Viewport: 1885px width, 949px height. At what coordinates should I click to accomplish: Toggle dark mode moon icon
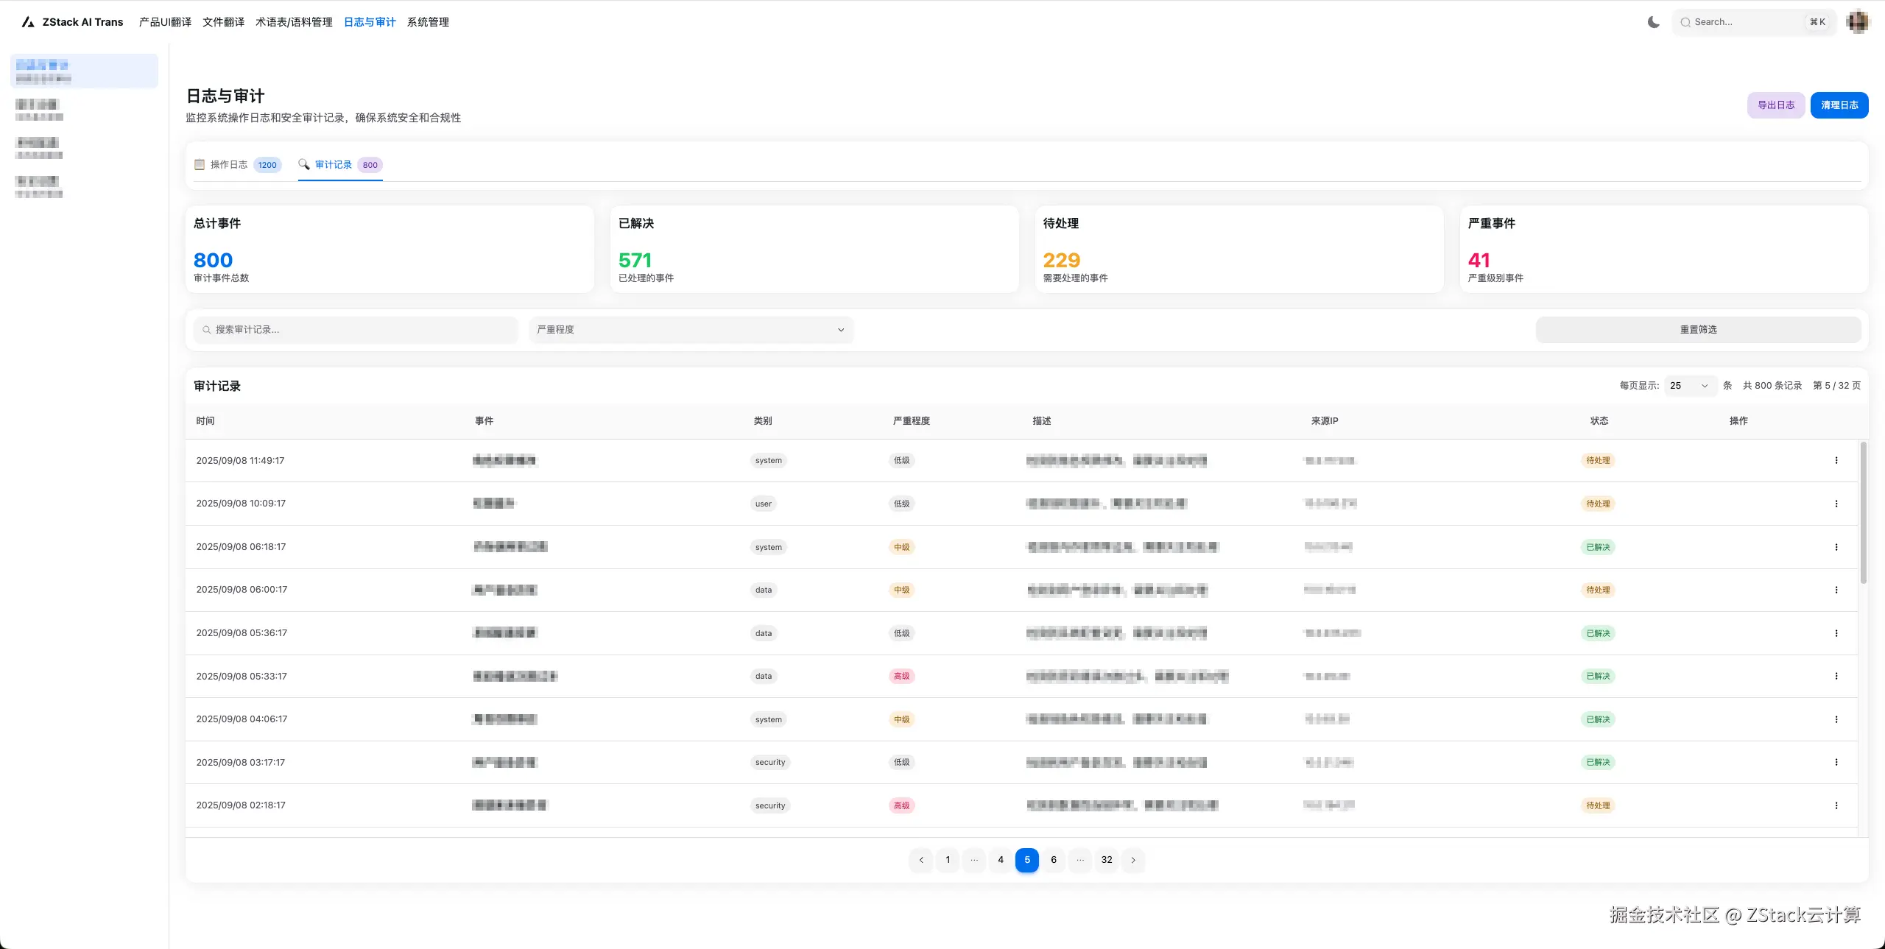coord(1653,22)
